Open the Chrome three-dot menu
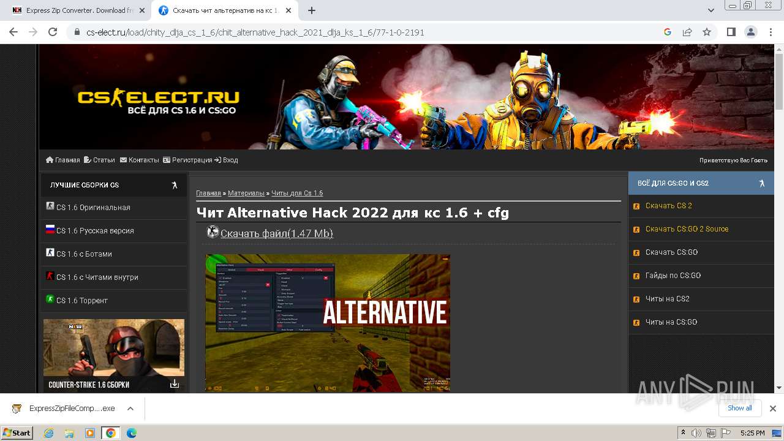The image size is (784, 441). coord(770,32)
